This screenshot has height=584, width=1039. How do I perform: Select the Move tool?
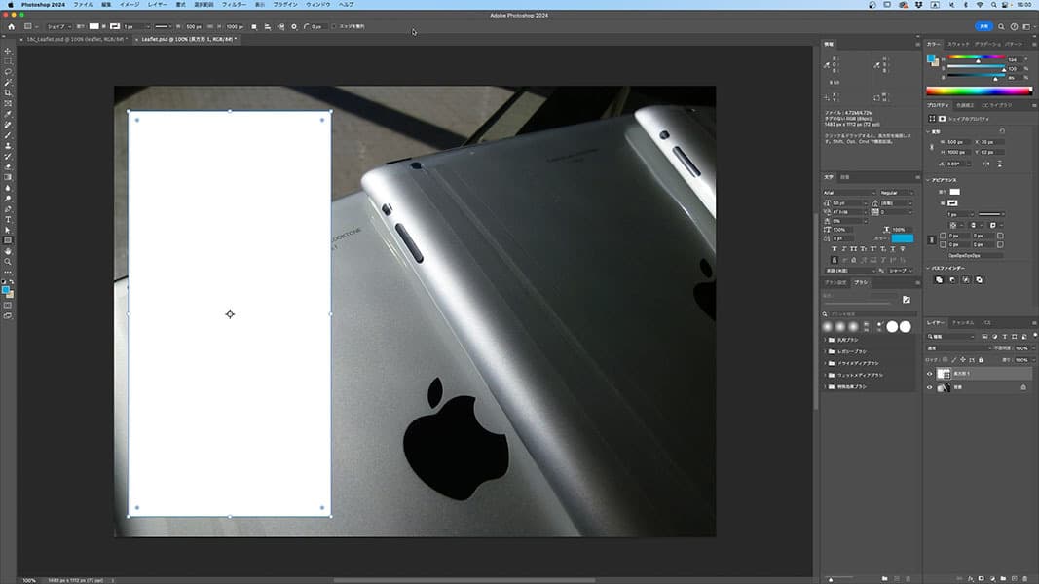[8, 51]
